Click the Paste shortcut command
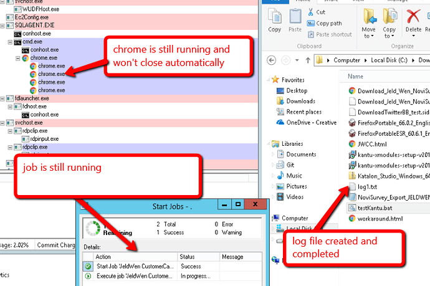Screen dimensions: 430x286 point(330,34)
